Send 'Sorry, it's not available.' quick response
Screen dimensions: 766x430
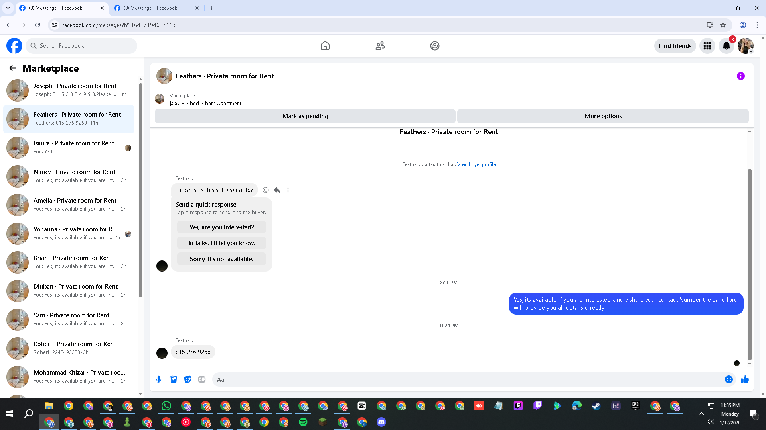tap(221, 259)
